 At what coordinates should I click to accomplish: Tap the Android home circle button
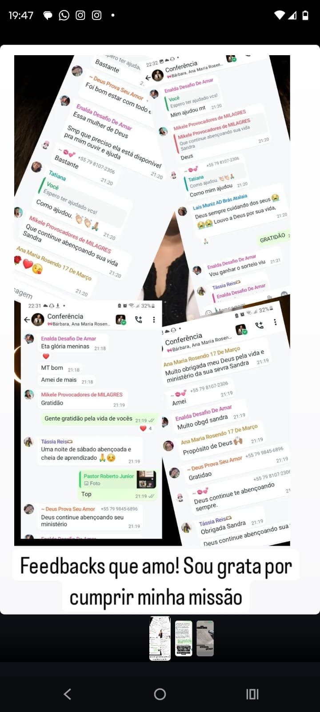point(160,694)
